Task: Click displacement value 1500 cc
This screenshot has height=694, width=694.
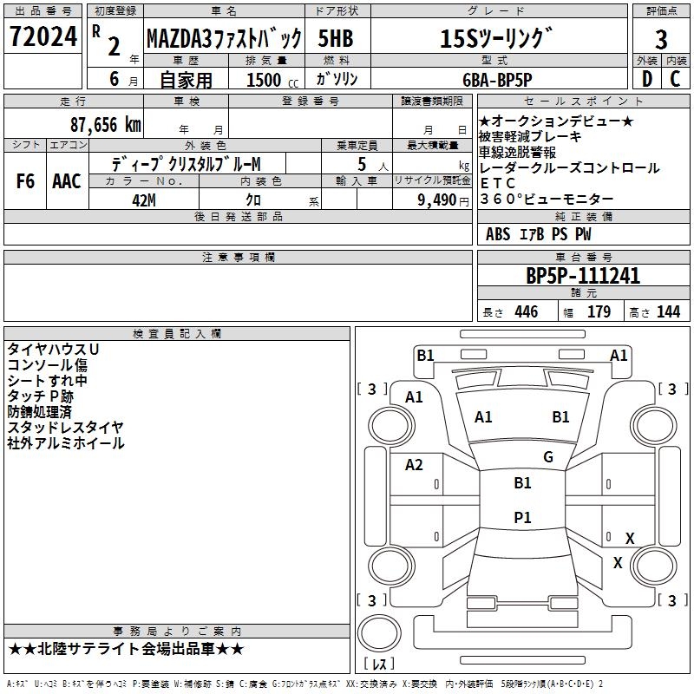Action: click(272, 80)
